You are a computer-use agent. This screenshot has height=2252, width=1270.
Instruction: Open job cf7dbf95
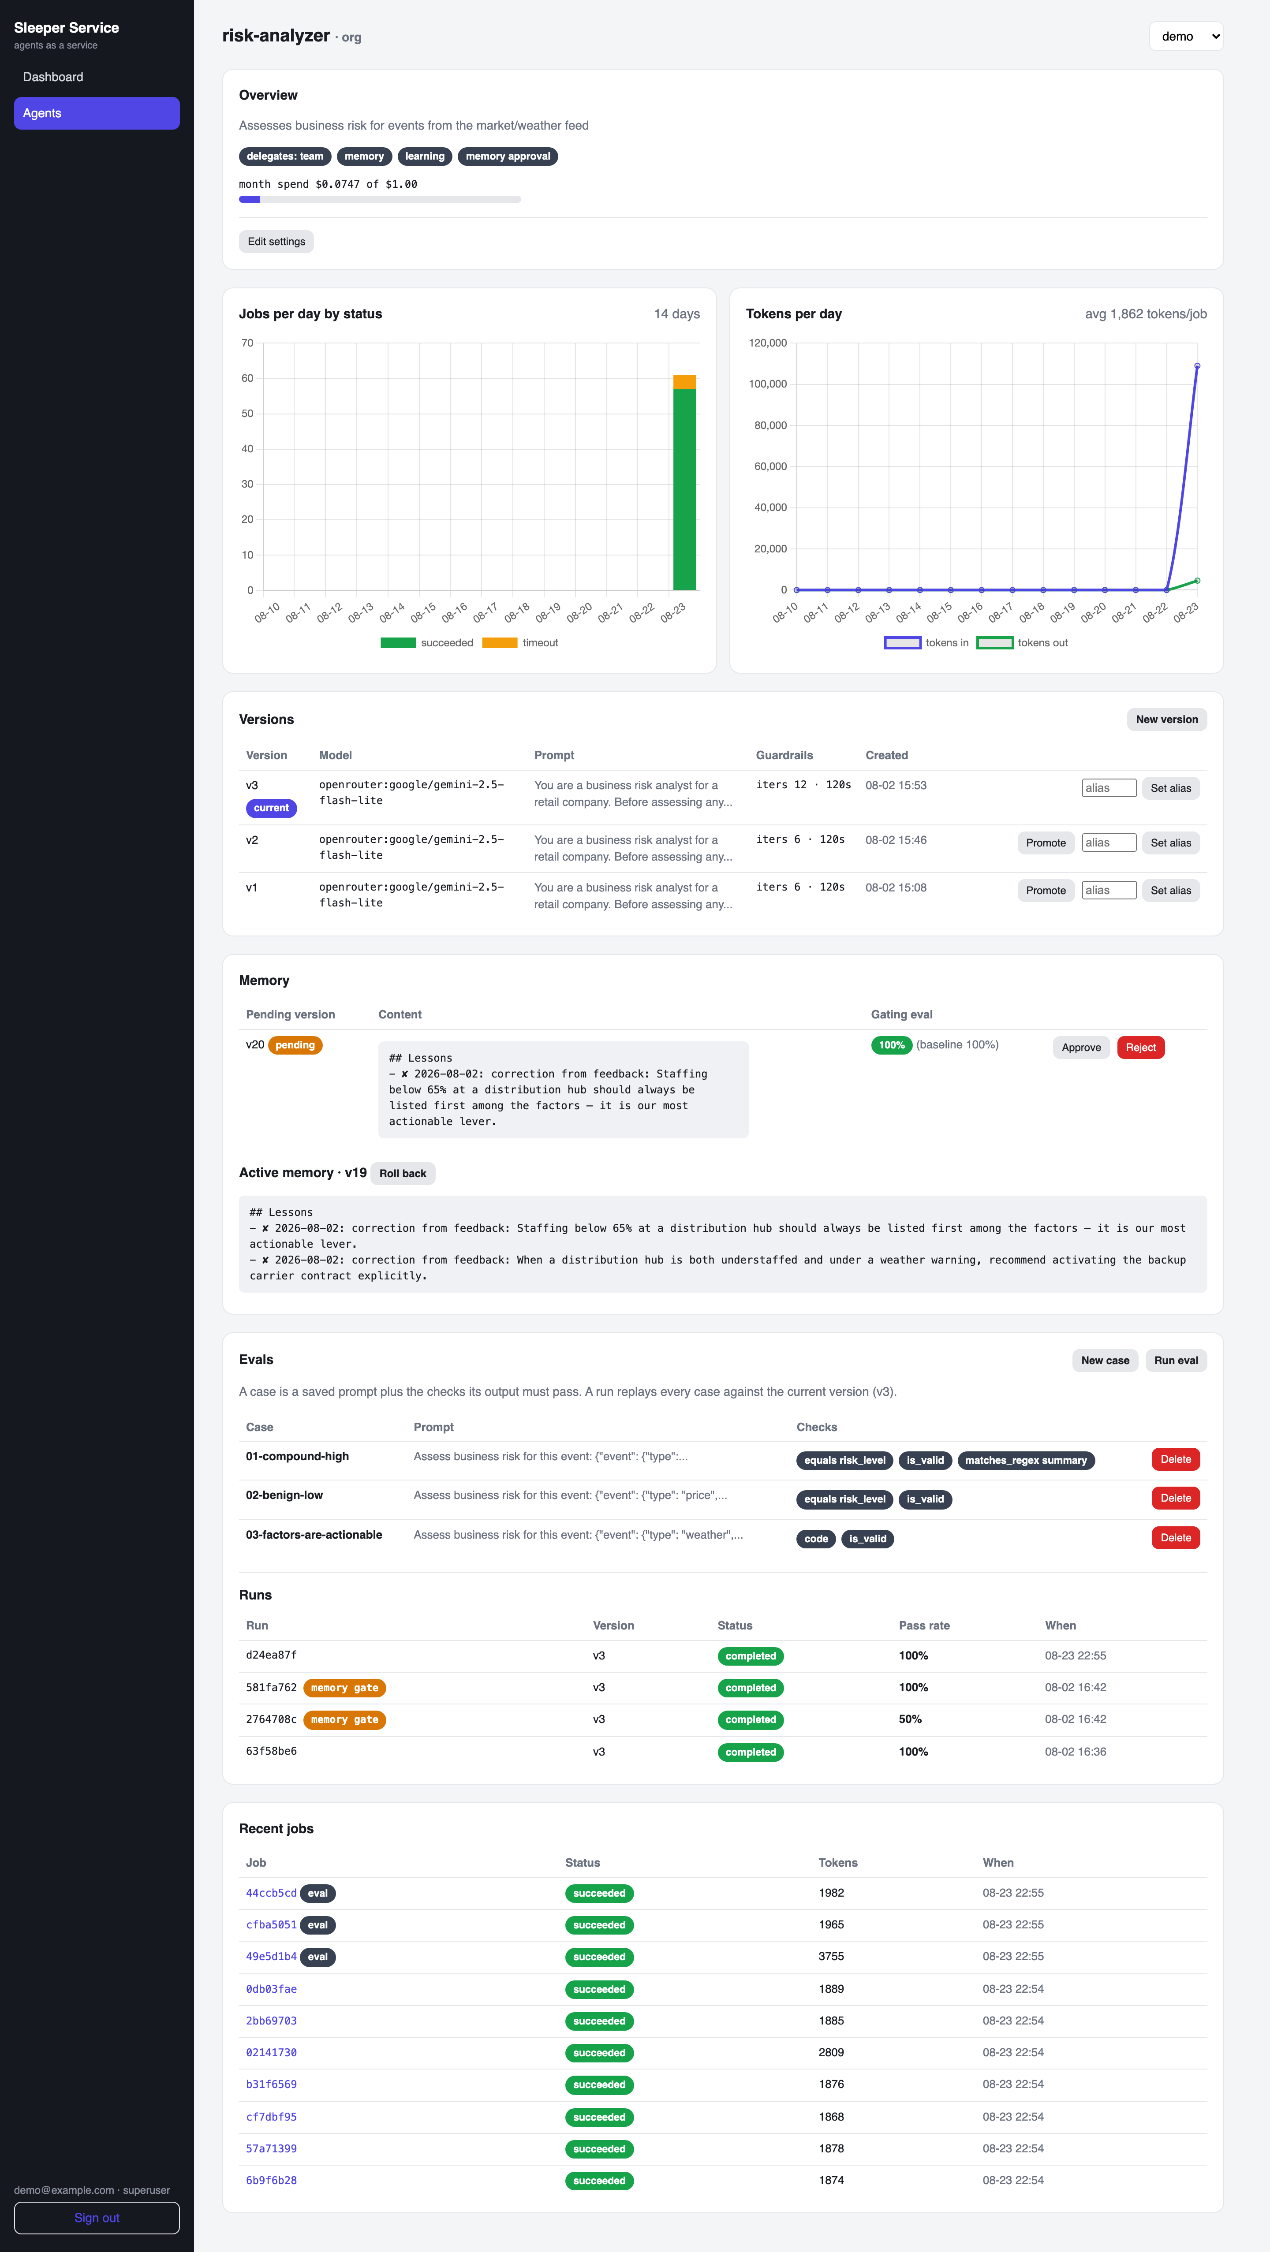tap(271, 2118)
